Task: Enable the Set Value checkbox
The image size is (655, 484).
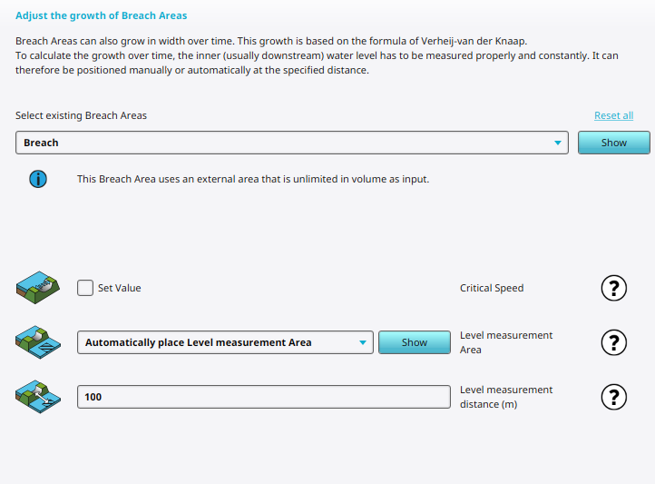Action: click(85, 288)
